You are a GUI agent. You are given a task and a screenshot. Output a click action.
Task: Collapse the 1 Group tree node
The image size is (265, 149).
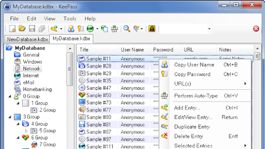pyautogui.click(x=18, y=103)
